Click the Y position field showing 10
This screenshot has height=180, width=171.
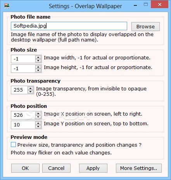23,125
